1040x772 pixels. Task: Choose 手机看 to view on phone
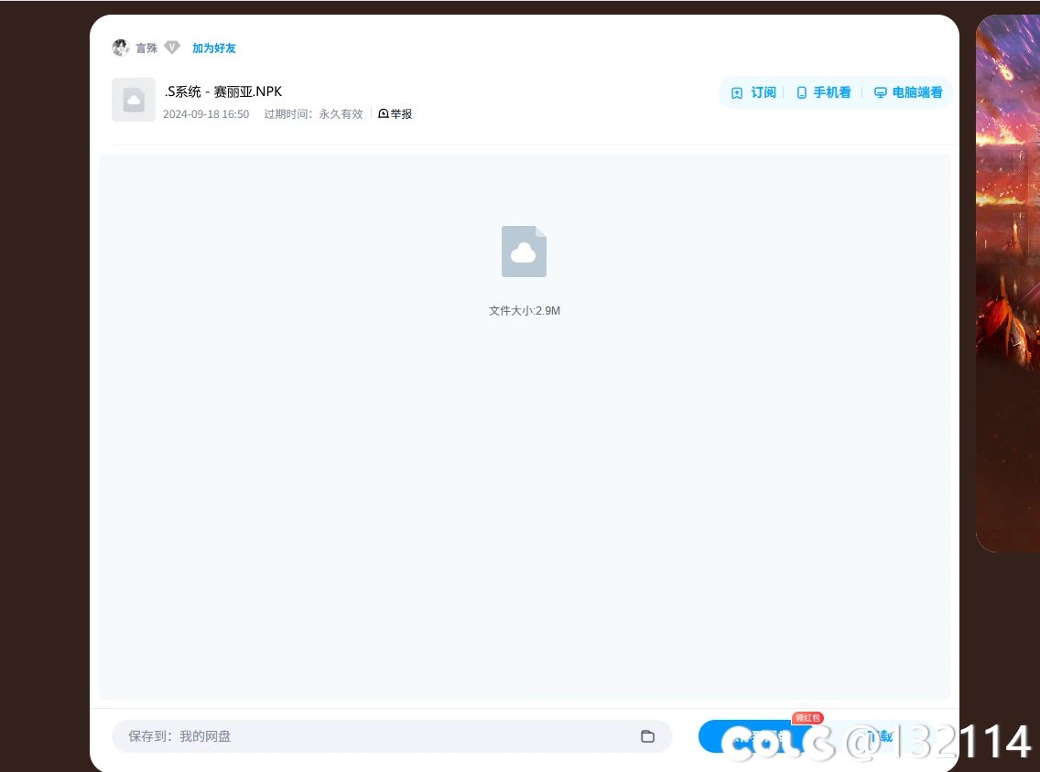tap(823, 92)
